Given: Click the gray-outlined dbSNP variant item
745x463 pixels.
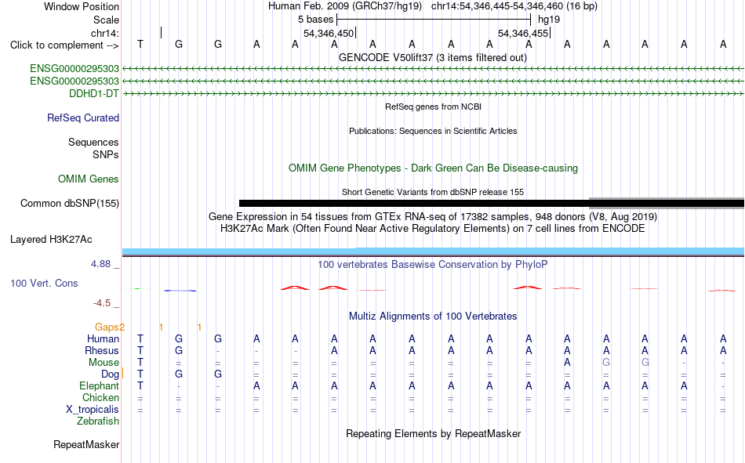Looking at the screenshot, I should (667, 203).
